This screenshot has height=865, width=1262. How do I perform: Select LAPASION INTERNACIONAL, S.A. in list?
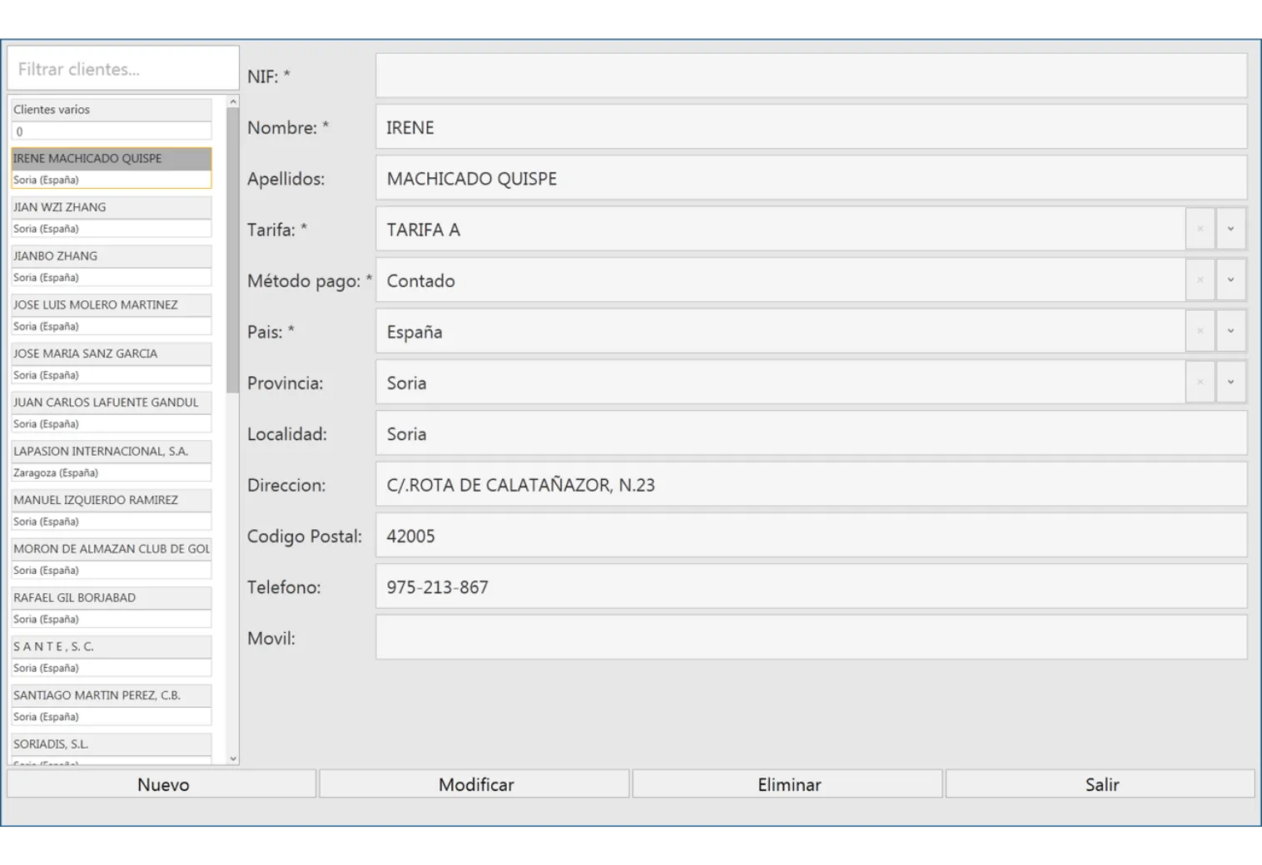click(x=111, y=452)
